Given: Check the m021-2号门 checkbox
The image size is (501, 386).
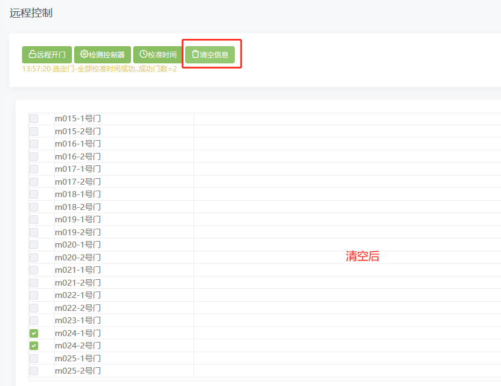Looking at the screenshot, I should point(34,283).
